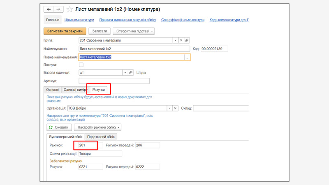Click the Записати та закрити button

pyautogui.click(x=65, y=31)
